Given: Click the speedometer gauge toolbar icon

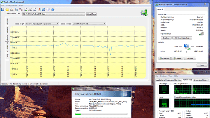Looking at the screenshot, I should coord(12,10).
